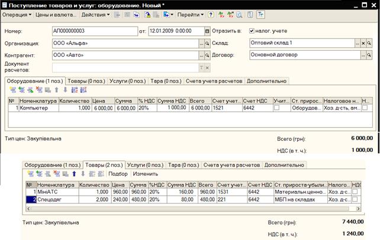Tick the НДС checkbox in the МініАТС row

tap(355, 192)
